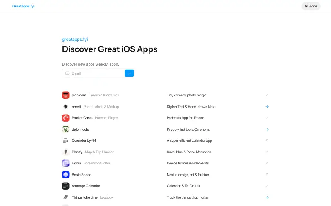Click 'Map & Trip Planner' subtitle
The image size is (331, 206).
click(99, 152)
